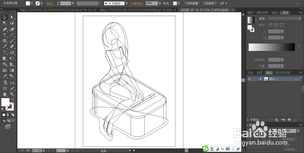
Task: Swap fill and stroke colors arrow
Action: [x=13, y=100]
